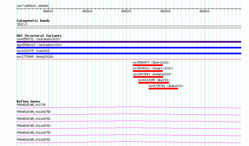This screenshot has height=146, width=249.
Task: Click the 7p22.3 band label
Action: point(22,24)
